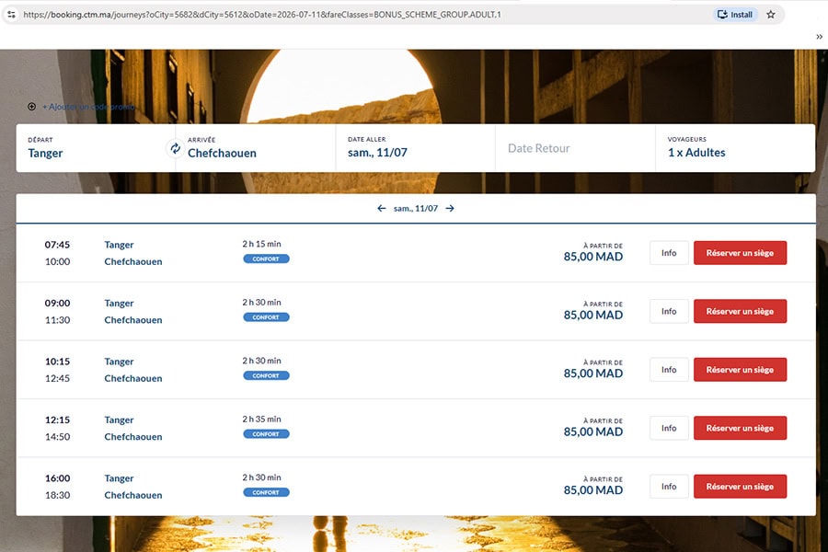Image resolution: width=828 pixels, height=552 pixels.
Task: Reserve a seat on the 09:00 bus
Action: tap(740, 312)
